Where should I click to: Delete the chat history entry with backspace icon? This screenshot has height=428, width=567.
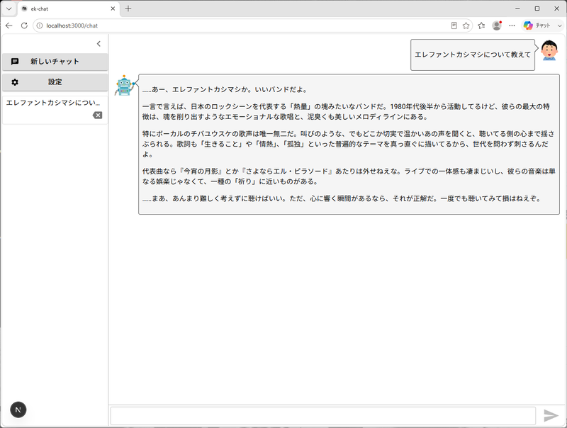(97, 116)
